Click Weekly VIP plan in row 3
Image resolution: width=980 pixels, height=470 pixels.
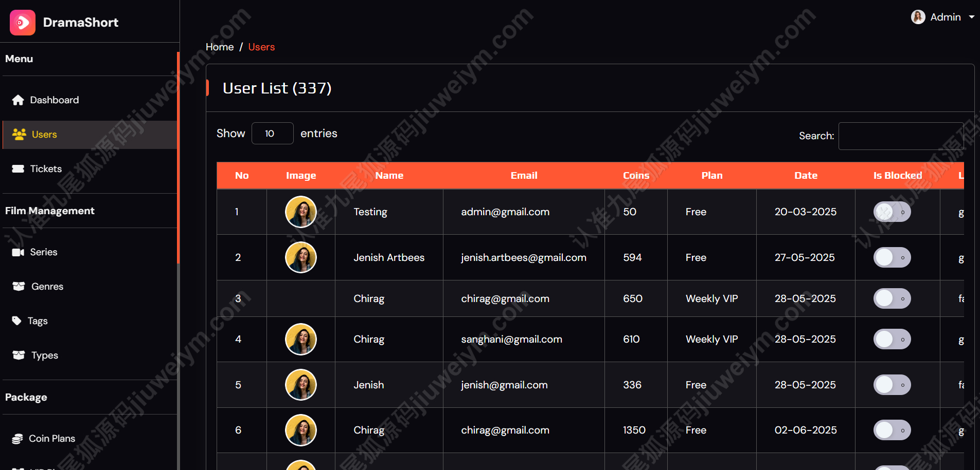point(712,298)
